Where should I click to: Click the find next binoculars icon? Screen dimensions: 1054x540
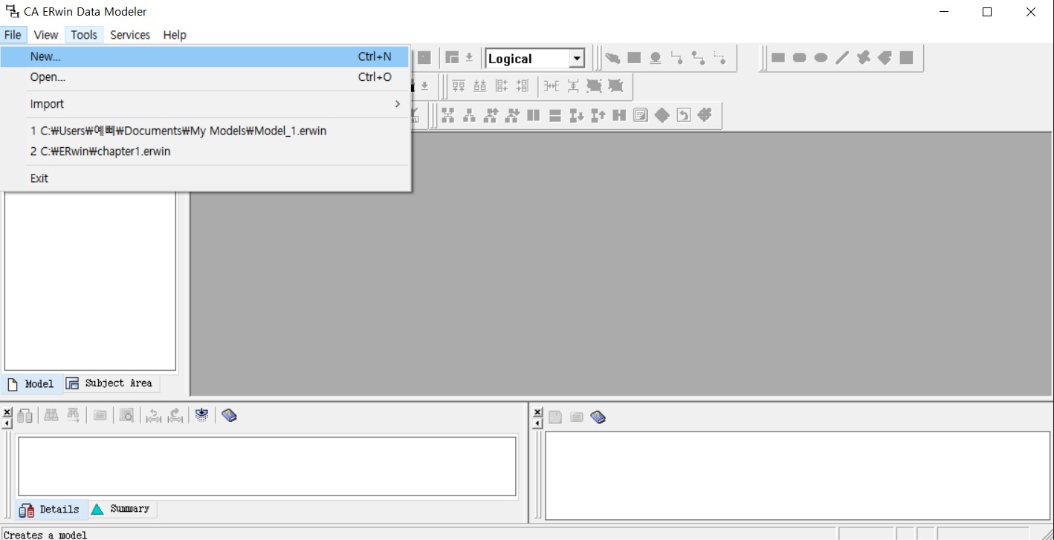point(73,416)
